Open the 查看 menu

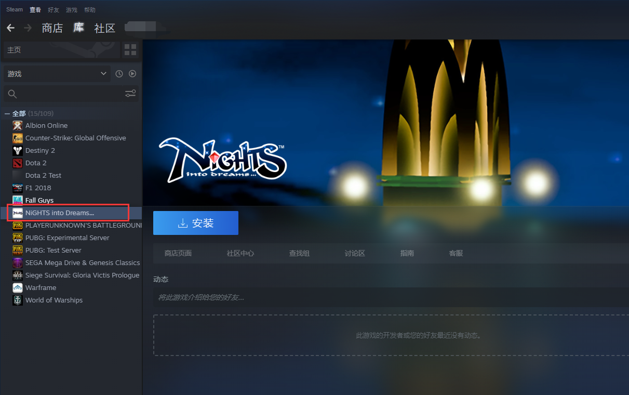35,9
